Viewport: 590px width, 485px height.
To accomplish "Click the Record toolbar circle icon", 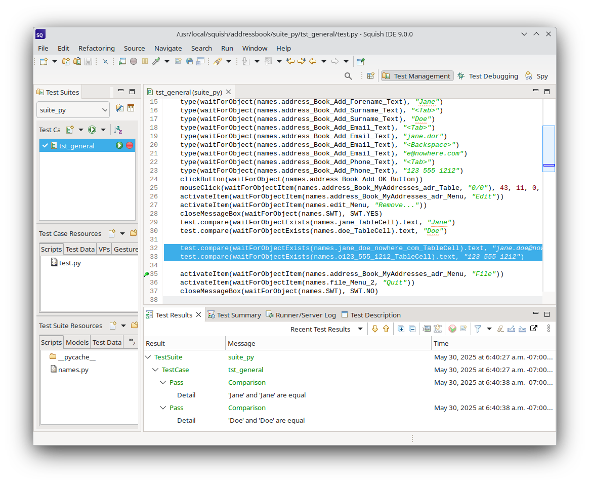I will coord(134,61).
